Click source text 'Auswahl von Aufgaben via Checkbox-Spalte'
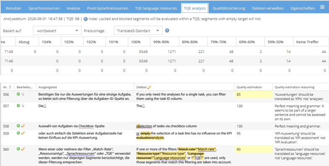The width and height of the screenshot is (329, 166). [x=71, y=126]
